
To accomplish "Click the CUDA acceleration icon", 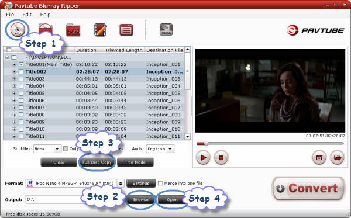I will [166, 30].
